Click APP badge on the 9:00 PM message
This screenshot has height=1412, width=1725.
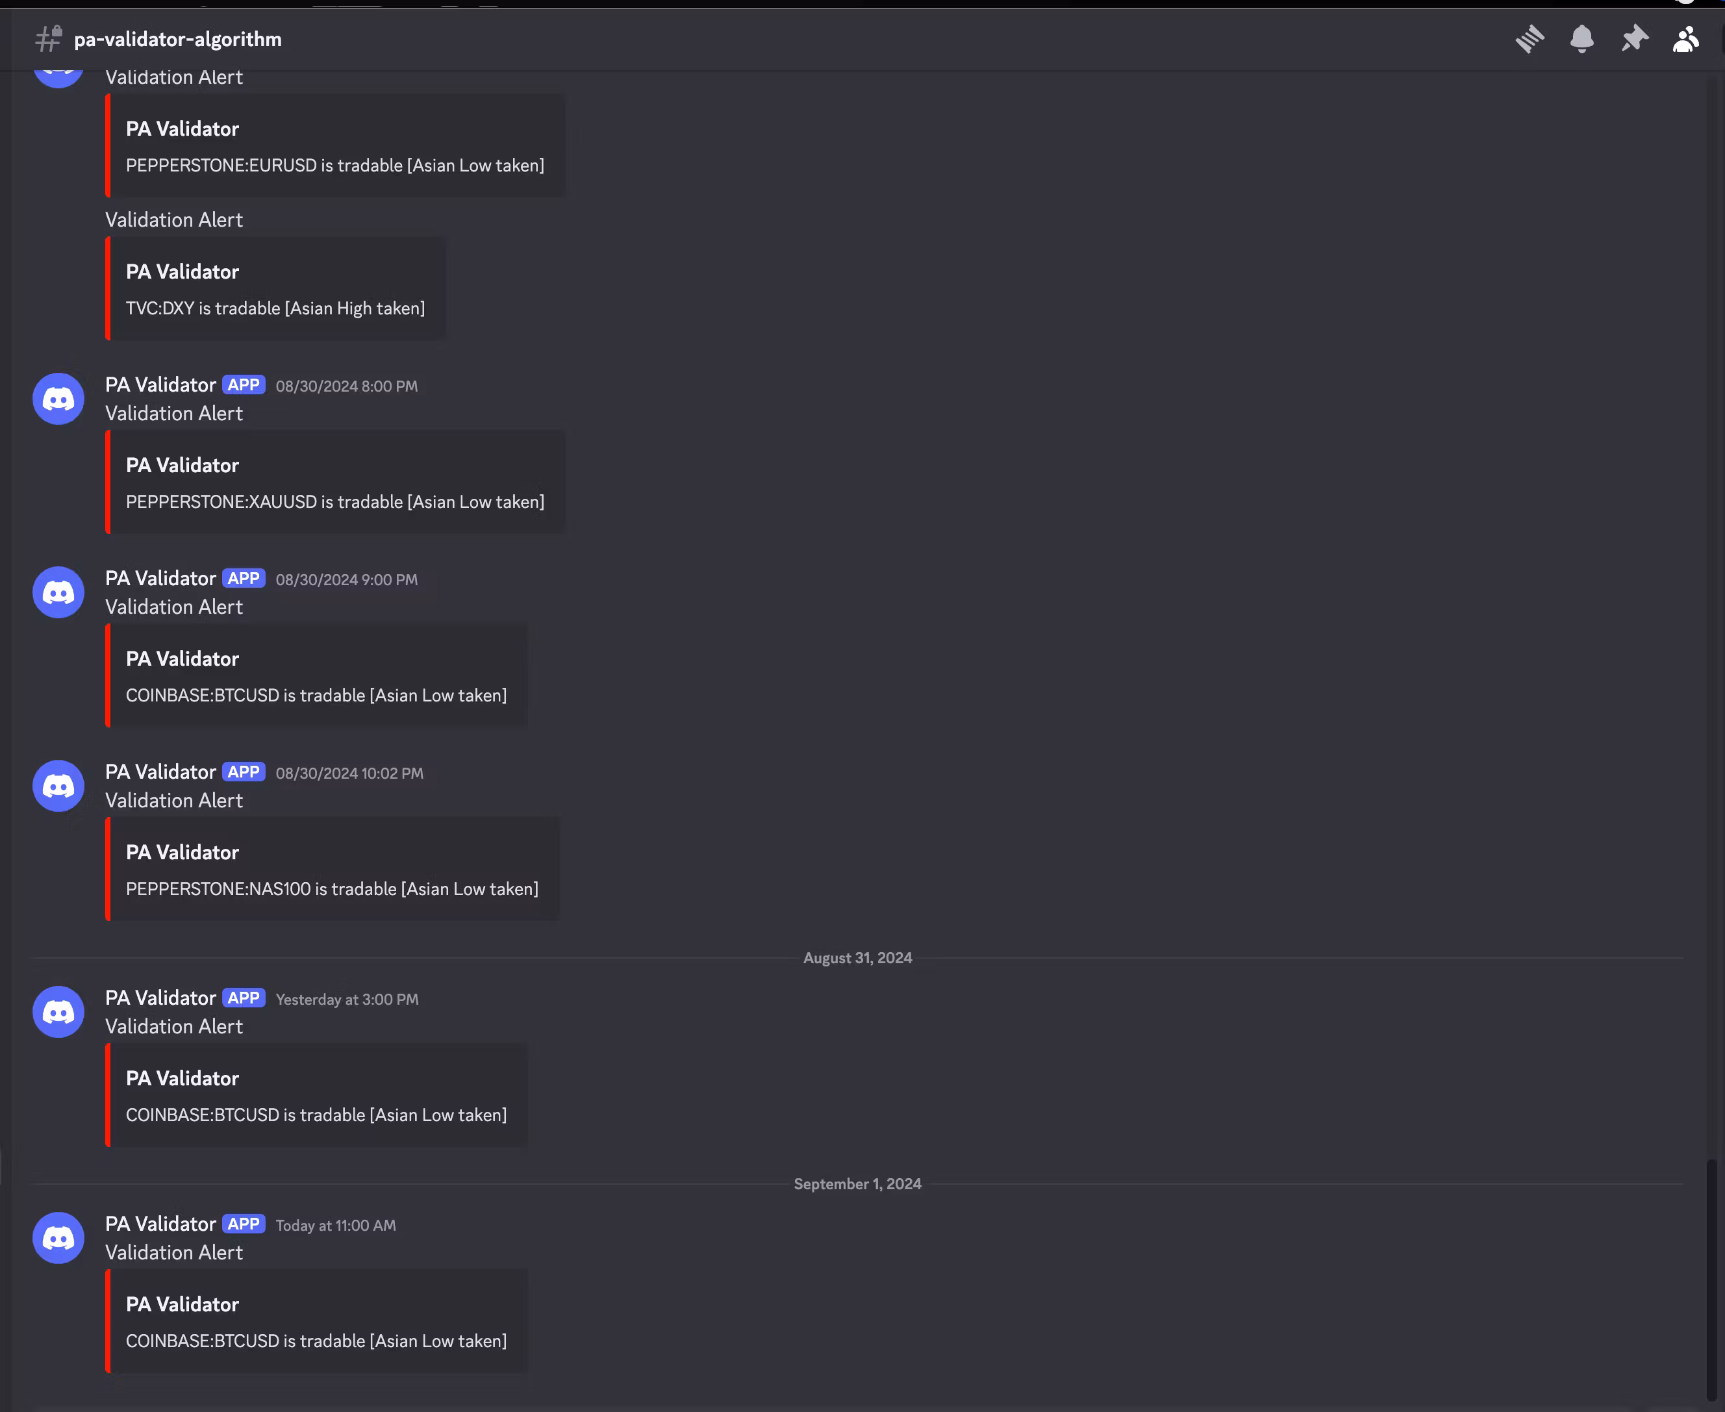click(243, 578)
